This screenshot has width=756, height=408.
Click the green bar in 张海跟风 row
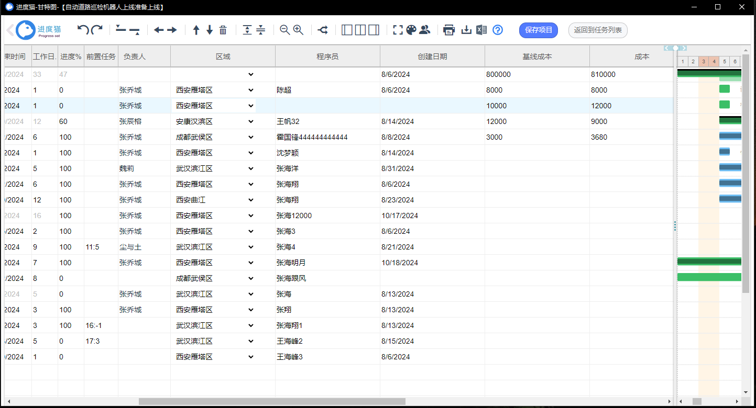[x=709, y=277]
